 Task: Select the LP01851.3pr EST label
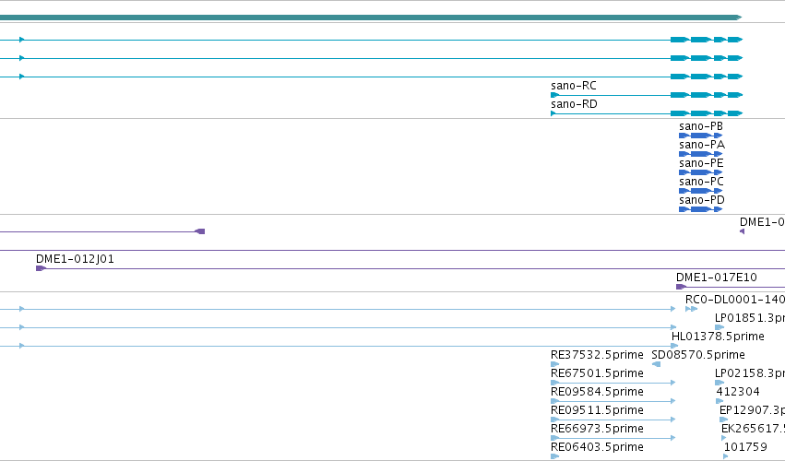[x=749, y=318]
